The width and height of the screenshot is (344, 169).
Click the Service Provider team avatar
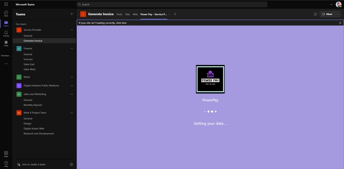(19, 30)
